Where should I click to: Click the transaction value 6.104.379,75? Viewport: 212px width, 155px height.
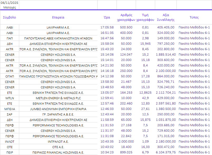tap(166, 152)
